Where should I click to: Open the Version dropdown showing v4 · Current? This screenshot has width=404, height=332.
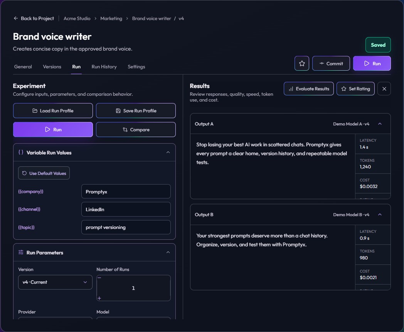tap(55, 282)
